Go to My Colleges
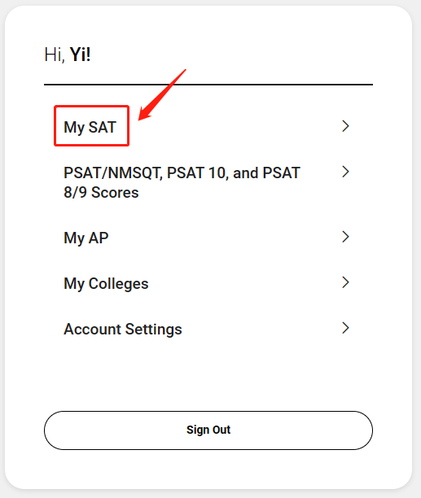This screenshot has width=421, height=498. (x=106, y=284)
